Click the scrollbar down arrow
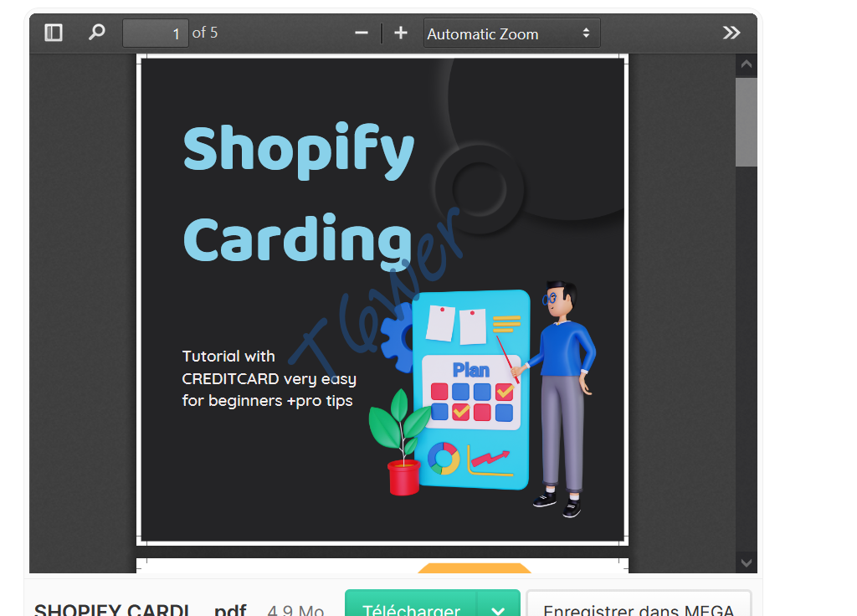Viewport: 857px width, 616px height. click(746, 562)
